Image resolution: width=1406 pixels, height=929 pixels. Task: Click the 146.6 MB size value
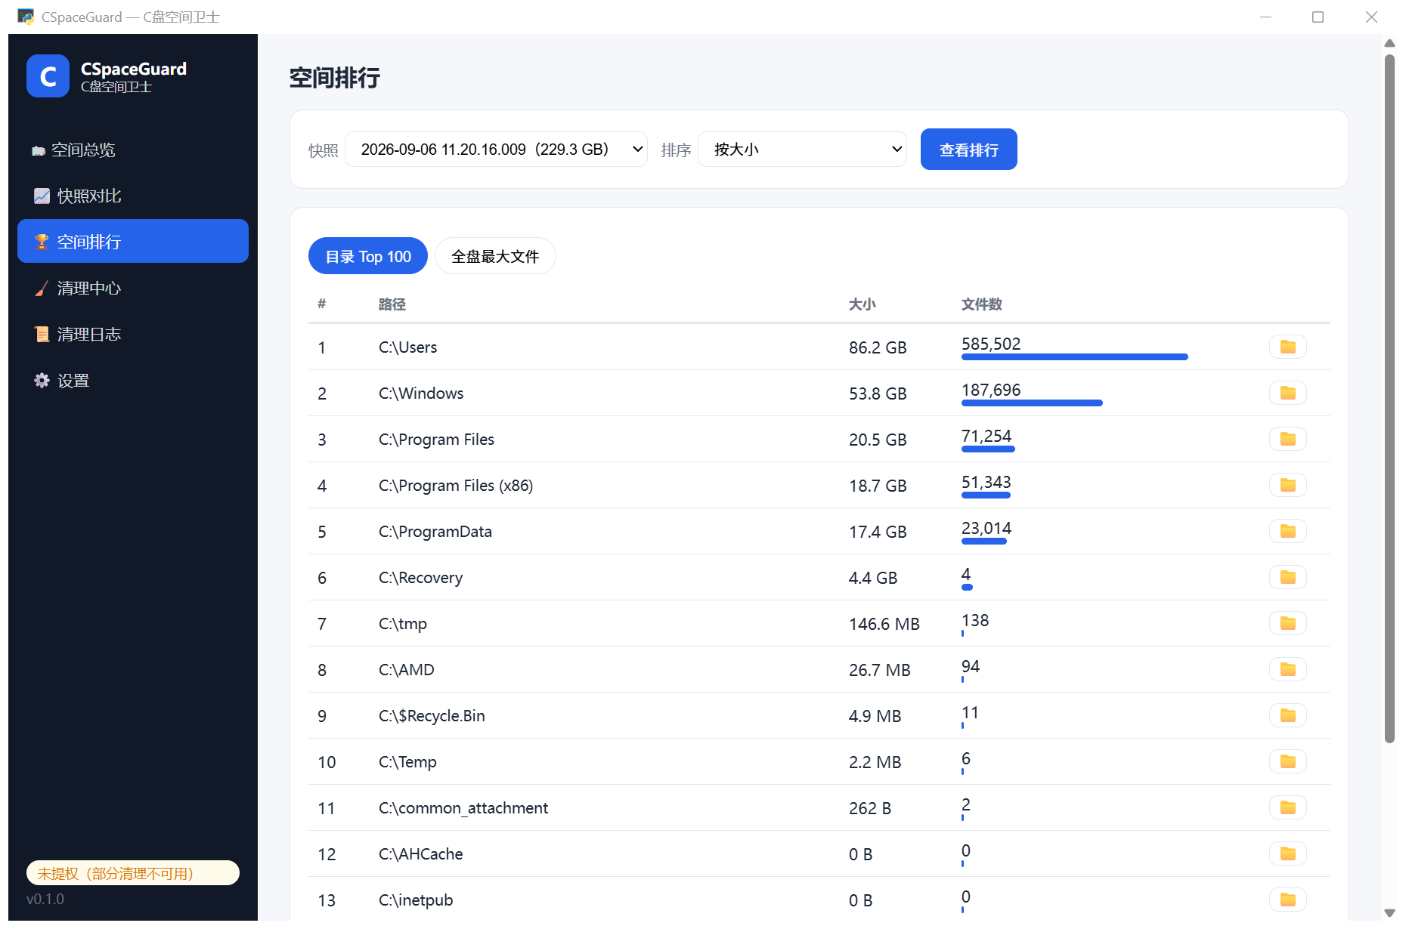coord(884,624)
